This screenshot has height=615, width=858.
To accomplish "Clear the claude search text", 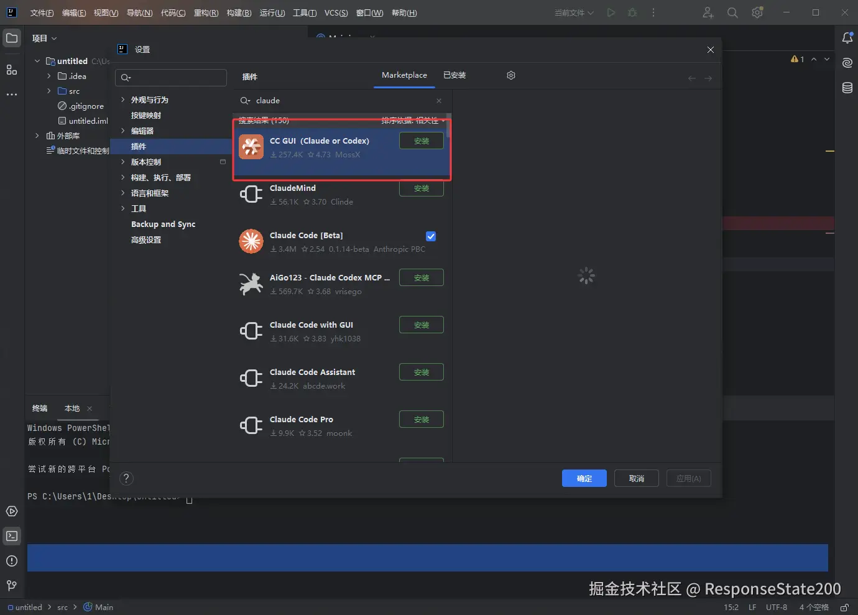I will 439,101.
